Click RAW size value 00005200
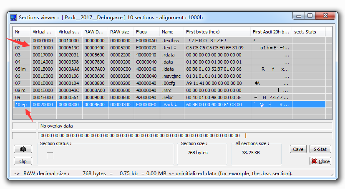Image resolution: width=345 pixels, height=189 pixels. (121, 48)
